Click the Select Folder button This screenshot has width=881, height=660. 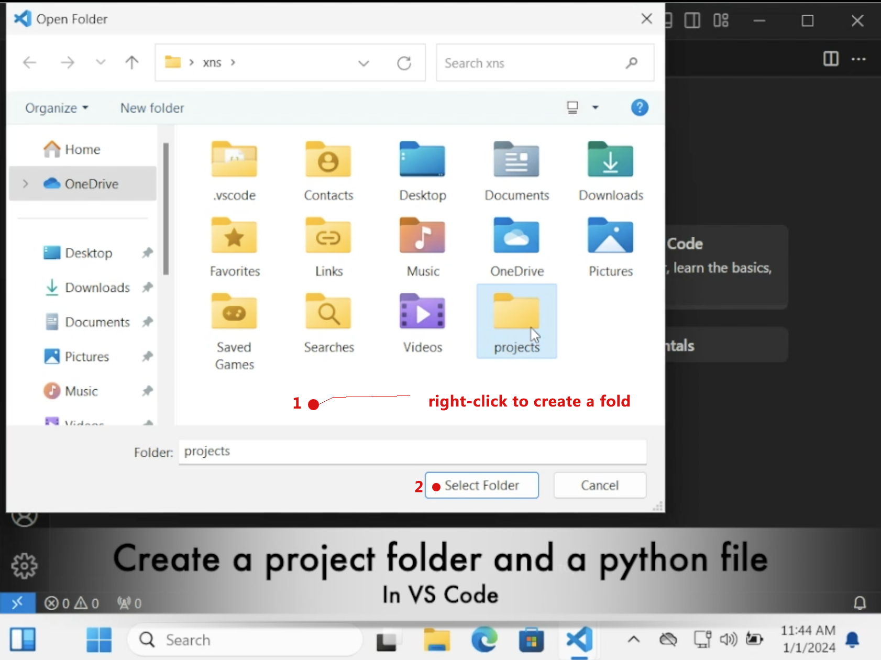481,486
